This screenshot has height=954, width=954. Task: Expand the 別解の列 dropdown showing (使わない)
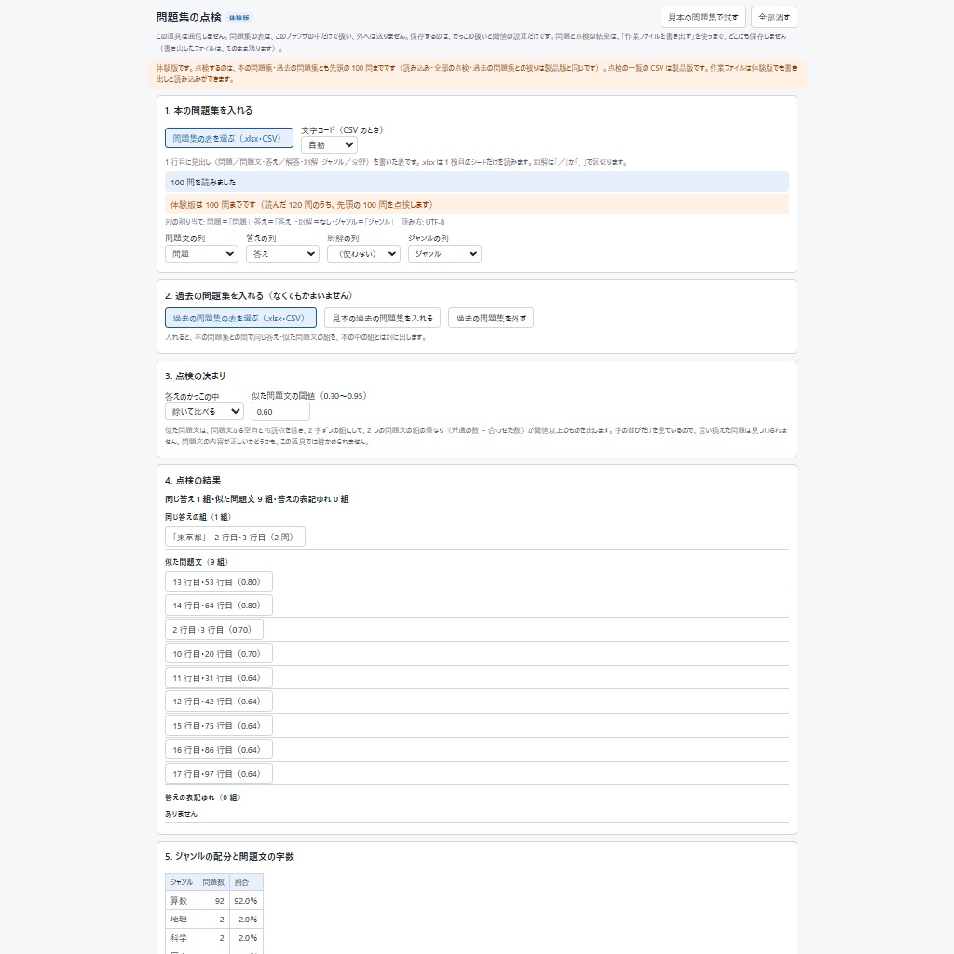coord(364,253)
